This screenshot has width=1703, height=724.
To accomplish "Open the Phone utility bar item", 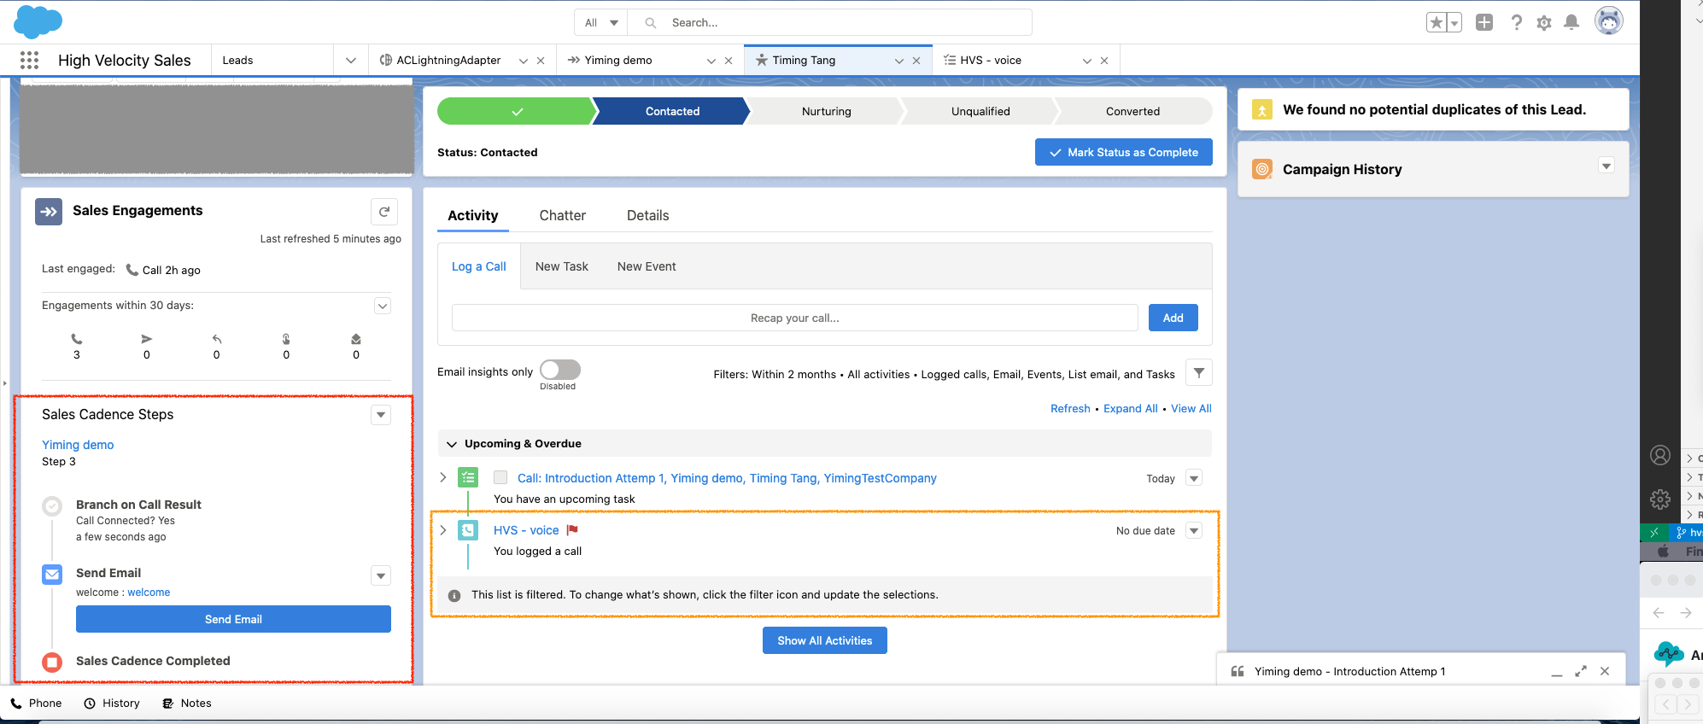I will (x=36, y=703).
